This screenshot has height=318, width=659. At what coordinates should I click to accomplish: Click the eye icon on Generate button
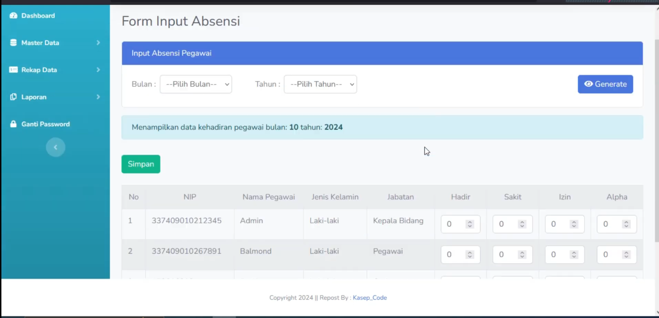(588, 84)
